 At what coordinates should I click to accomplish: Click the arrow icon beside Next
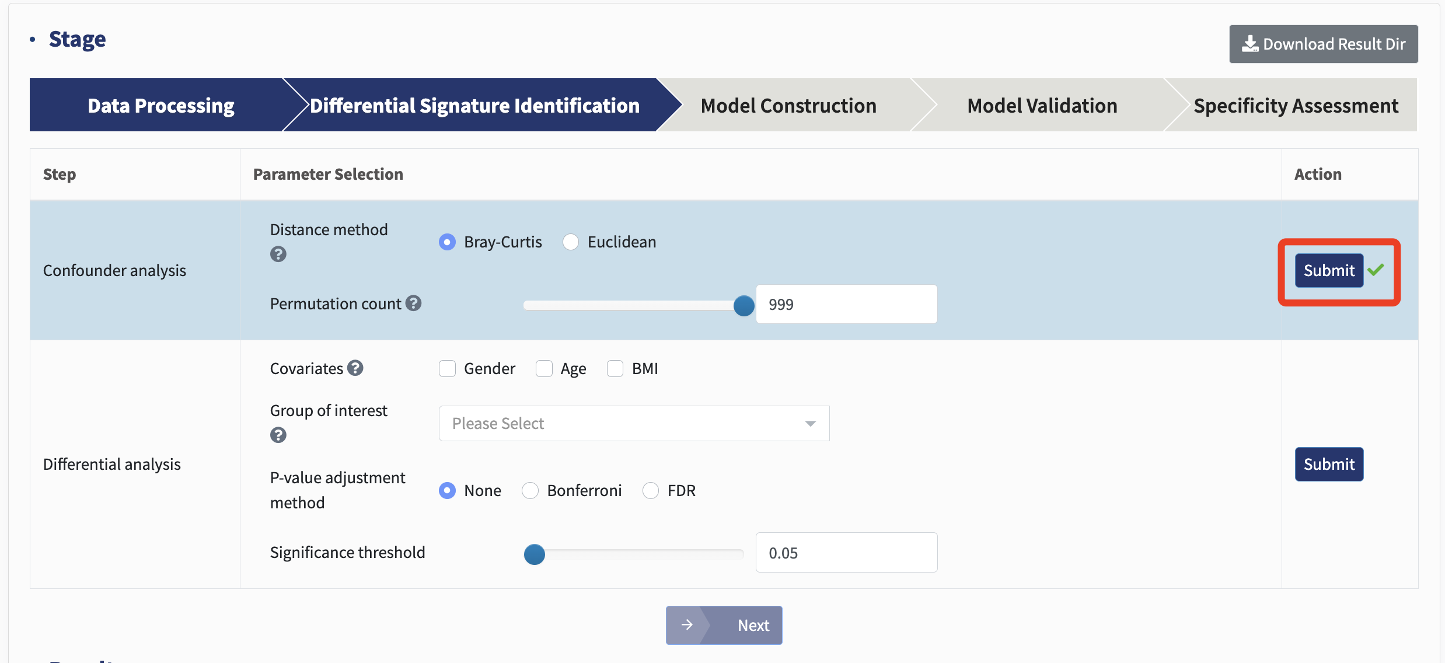[x=687, y=625]
